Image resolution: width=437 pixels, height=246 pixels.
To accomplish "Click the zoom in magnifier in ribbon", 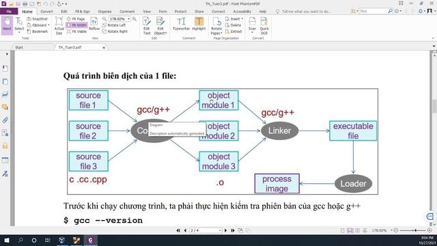I will (x=135, y=18).
